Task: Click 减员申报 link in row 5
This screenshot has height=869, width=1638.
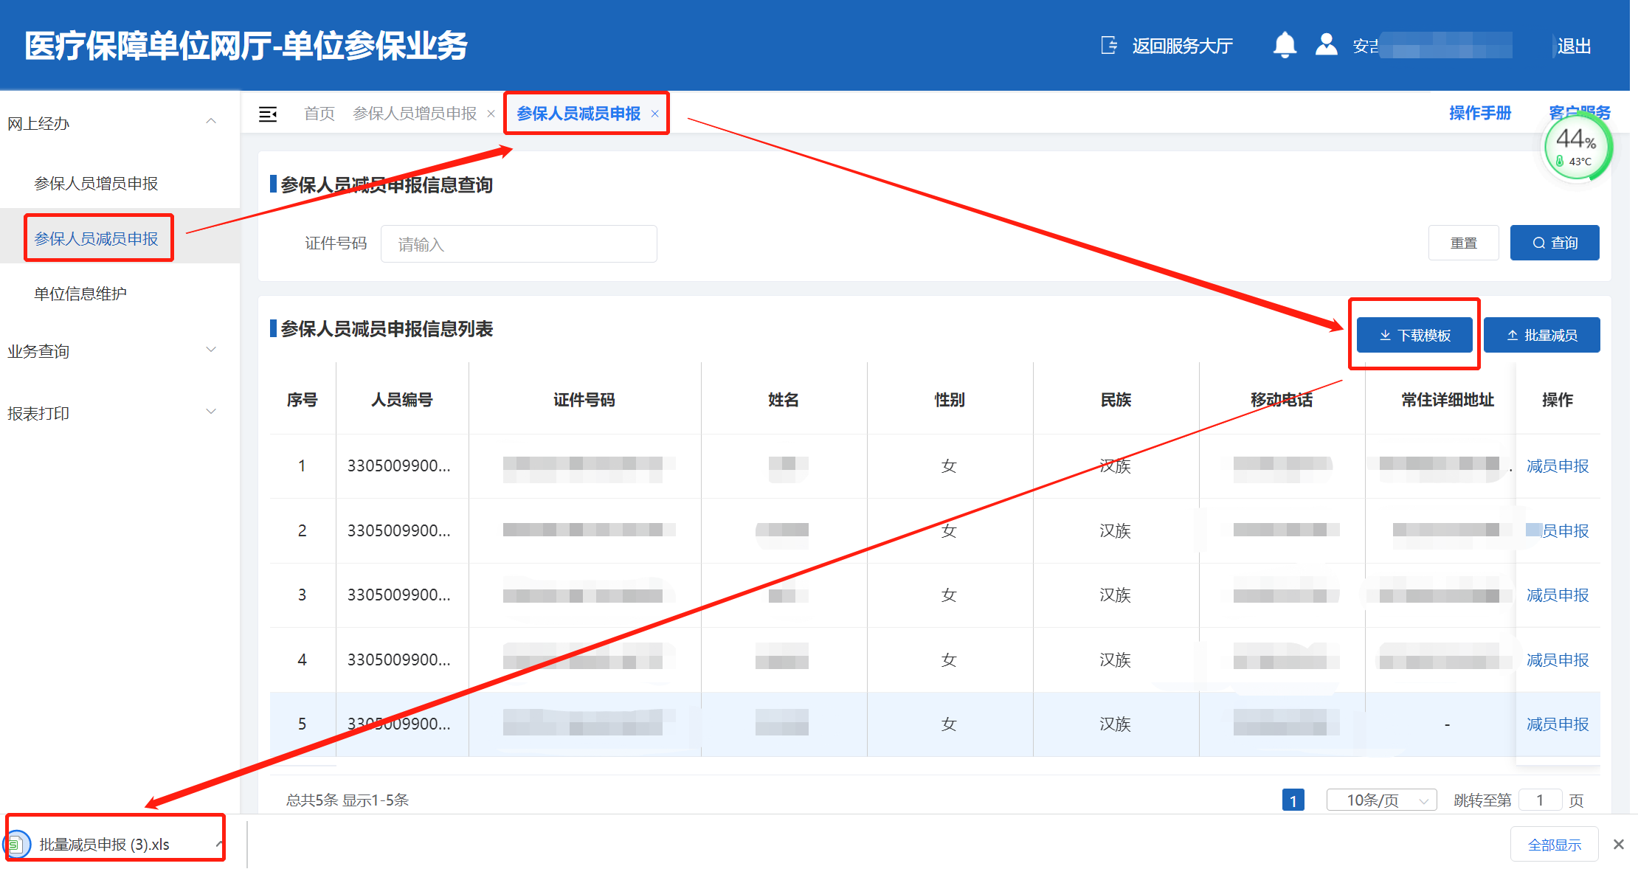Action: click(x=1558, y=724)
